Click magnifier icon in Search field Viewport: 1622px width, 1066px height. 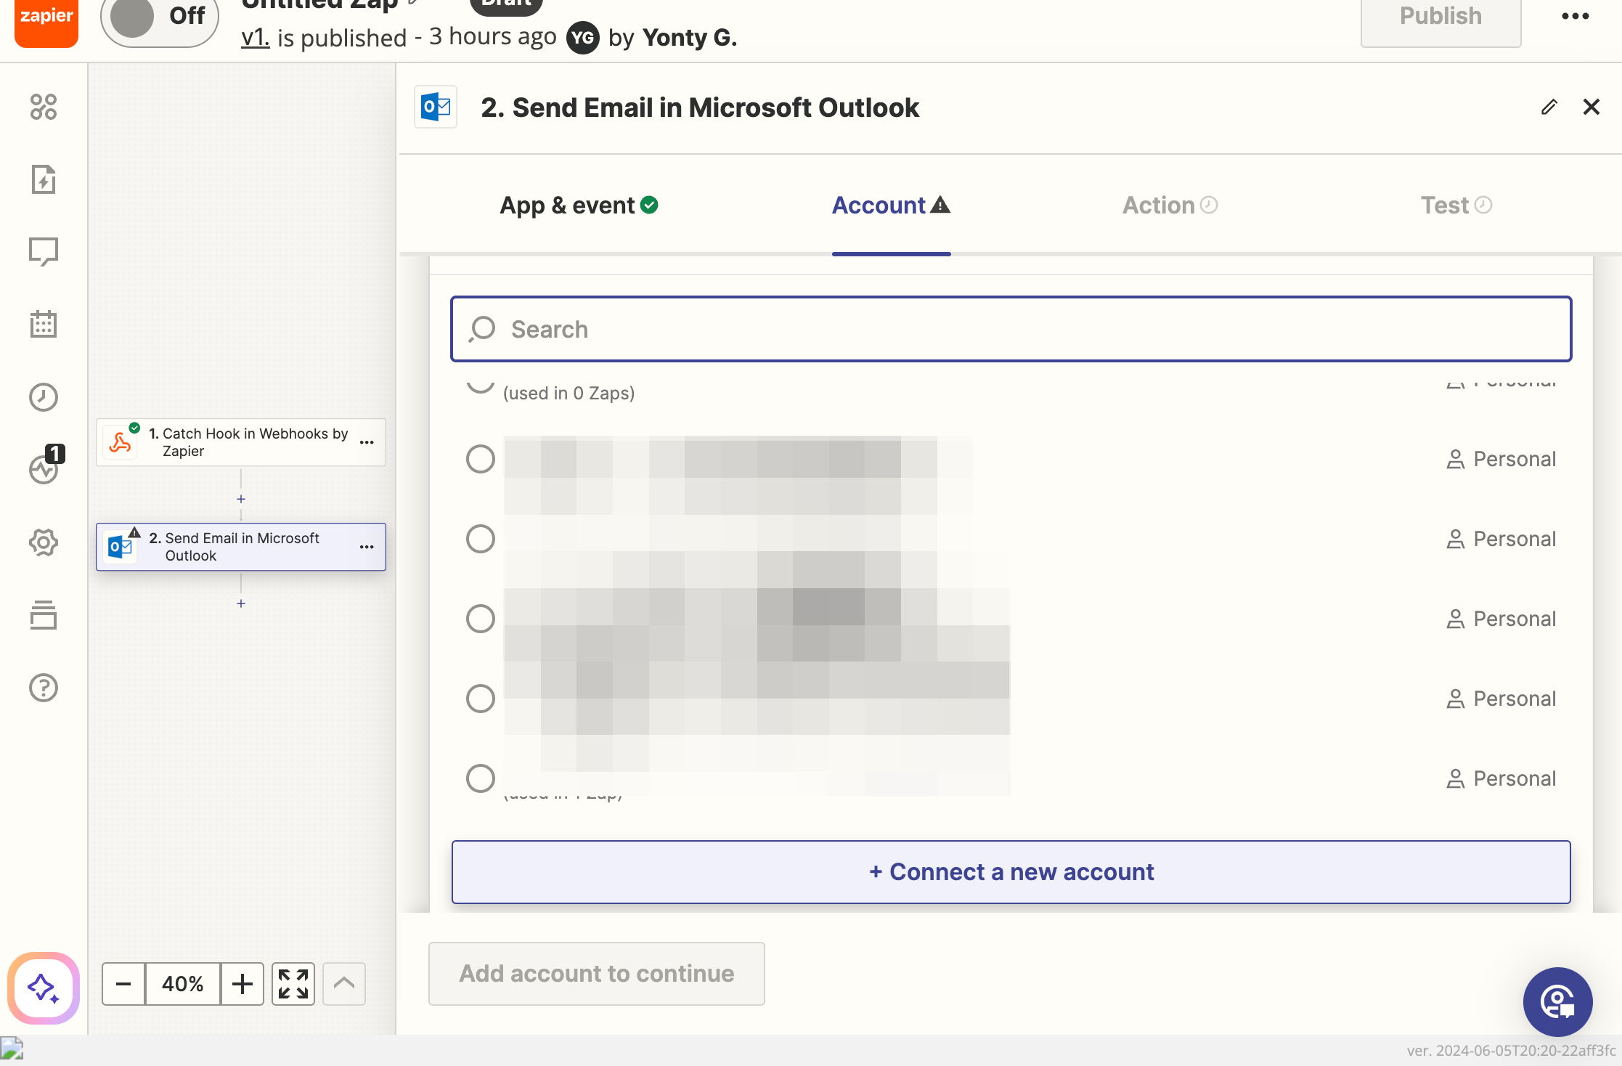(x=482, y=329)
